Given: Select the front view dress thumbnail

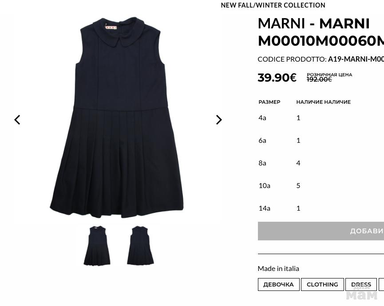Looking at the screenshot, I should point(97,246).
